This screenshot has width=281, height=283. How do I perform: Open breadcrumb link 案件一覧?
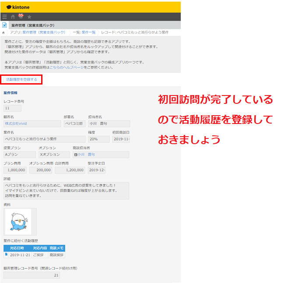[x=88, y=32]
